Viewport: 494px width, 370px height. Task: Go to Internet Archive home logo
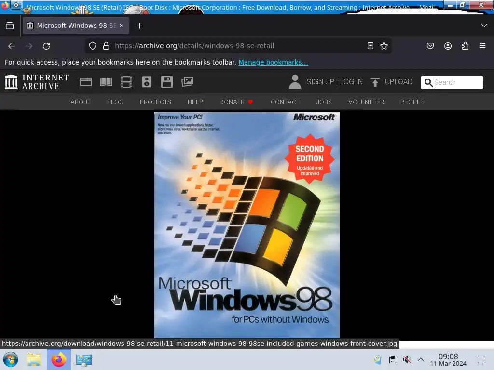click(37, 82)
